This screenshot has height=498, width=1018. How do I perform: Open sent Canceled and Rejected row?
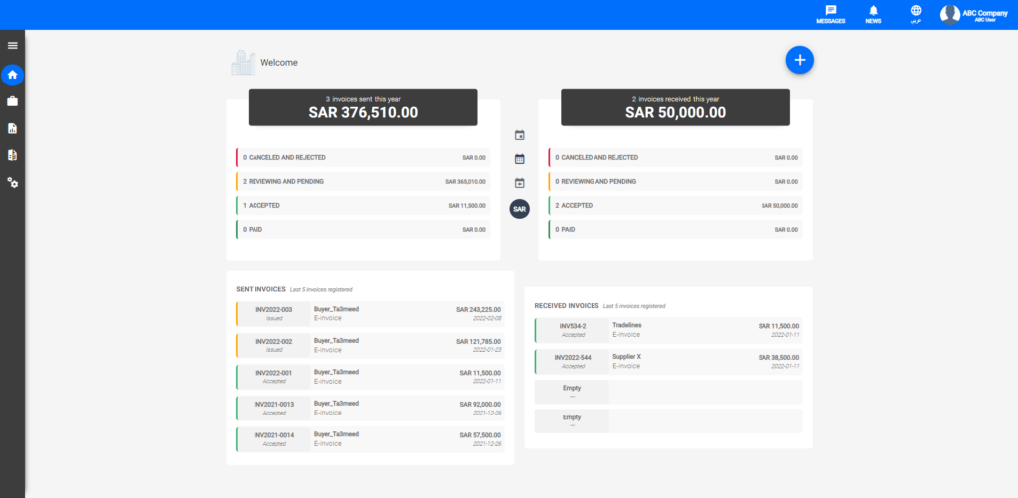pyautogui.click(x=363, y=158)
